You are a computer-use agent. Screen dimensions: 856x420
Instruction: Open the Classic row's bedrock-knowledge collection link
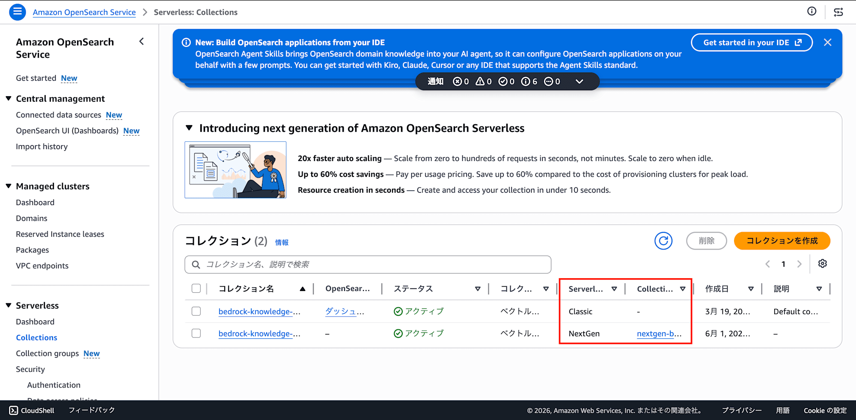tap(259, 311)
